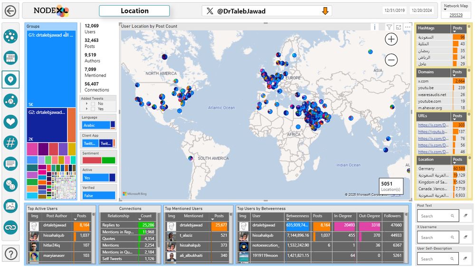Select the G1 drtalebjawad treemap block
475x267 pixels.
pos(51,69)
